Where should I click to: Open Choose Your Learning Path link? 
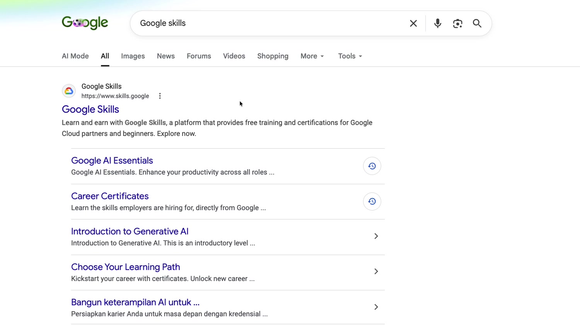126,267
